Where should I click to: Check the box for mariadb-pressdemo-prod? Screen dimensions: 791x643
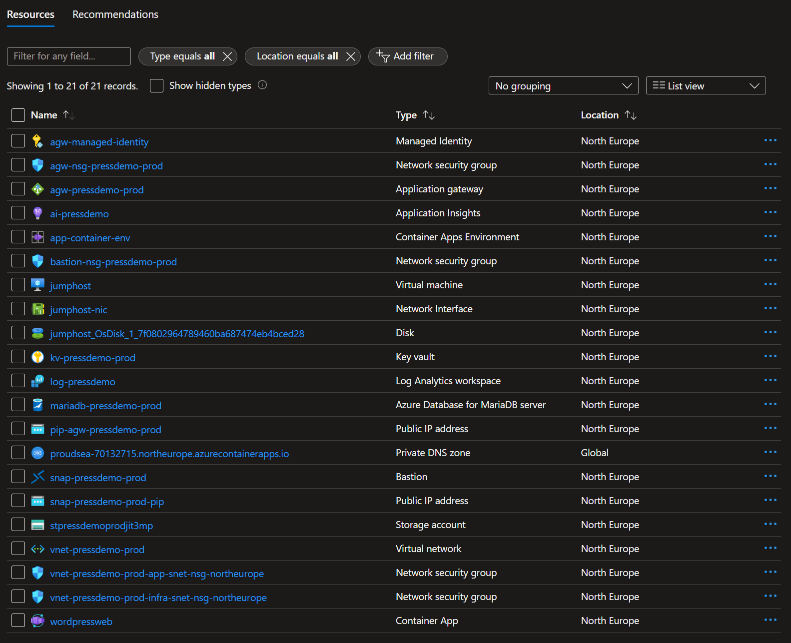(x=18, y=405)
